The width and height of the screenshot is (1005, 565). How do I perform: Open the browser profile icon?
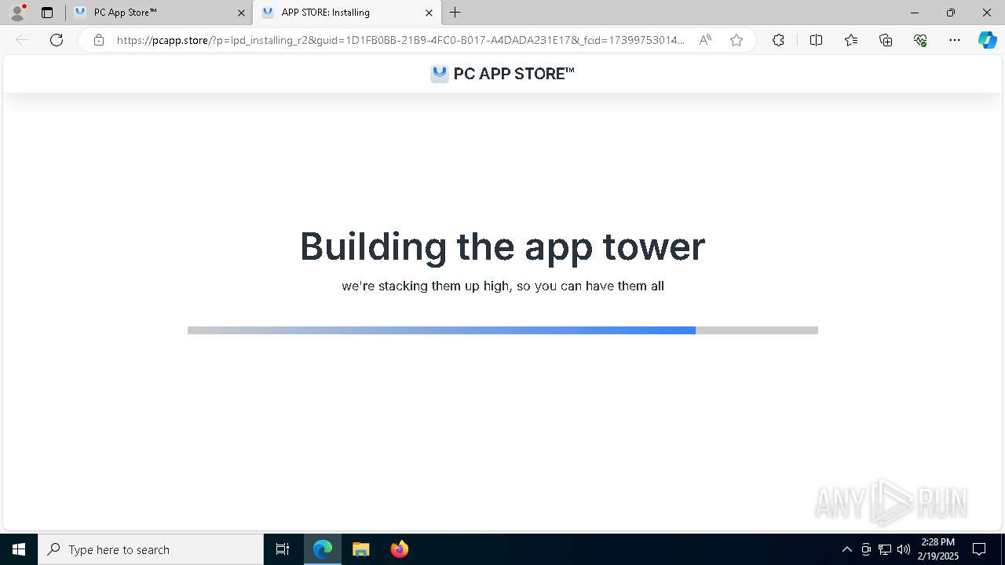17,13
